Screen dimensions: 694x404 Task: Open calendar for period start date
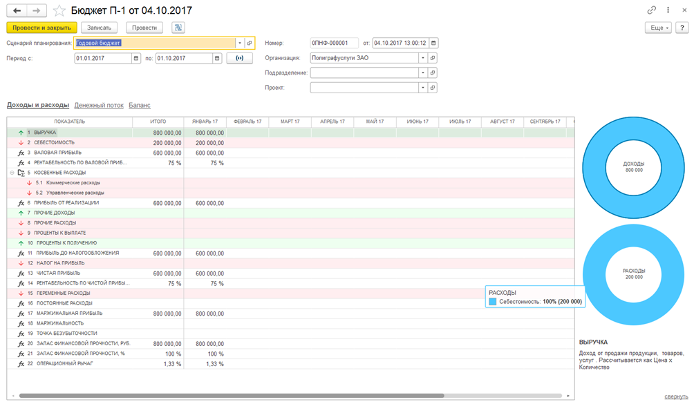[x=136, y=59]
